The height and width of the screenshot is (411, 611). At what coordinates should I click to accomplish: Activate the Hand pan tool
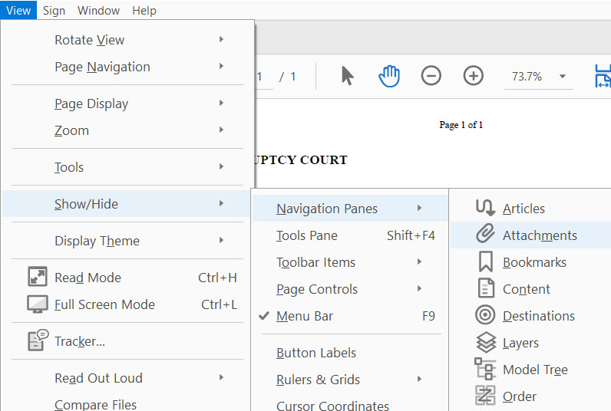click(x=389, y=76)
